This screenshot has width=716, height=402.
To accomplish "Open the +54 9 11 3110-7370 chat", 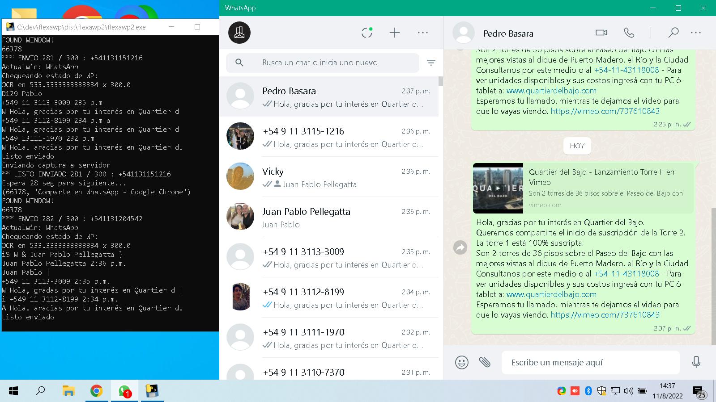I will click(x=329, y=369).
